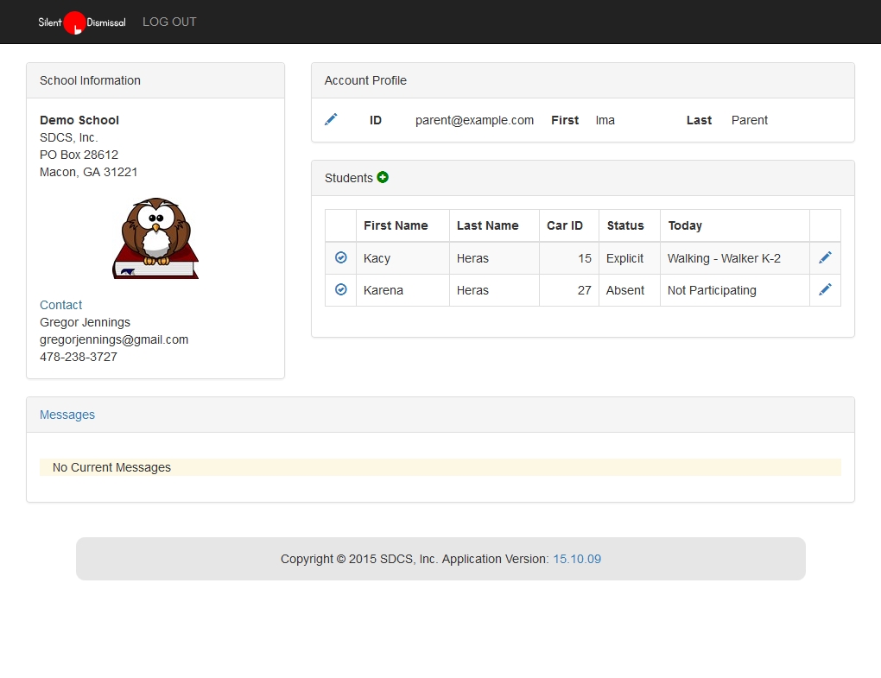
Task: Click the Car ID column header
Action: coord(565,225)
